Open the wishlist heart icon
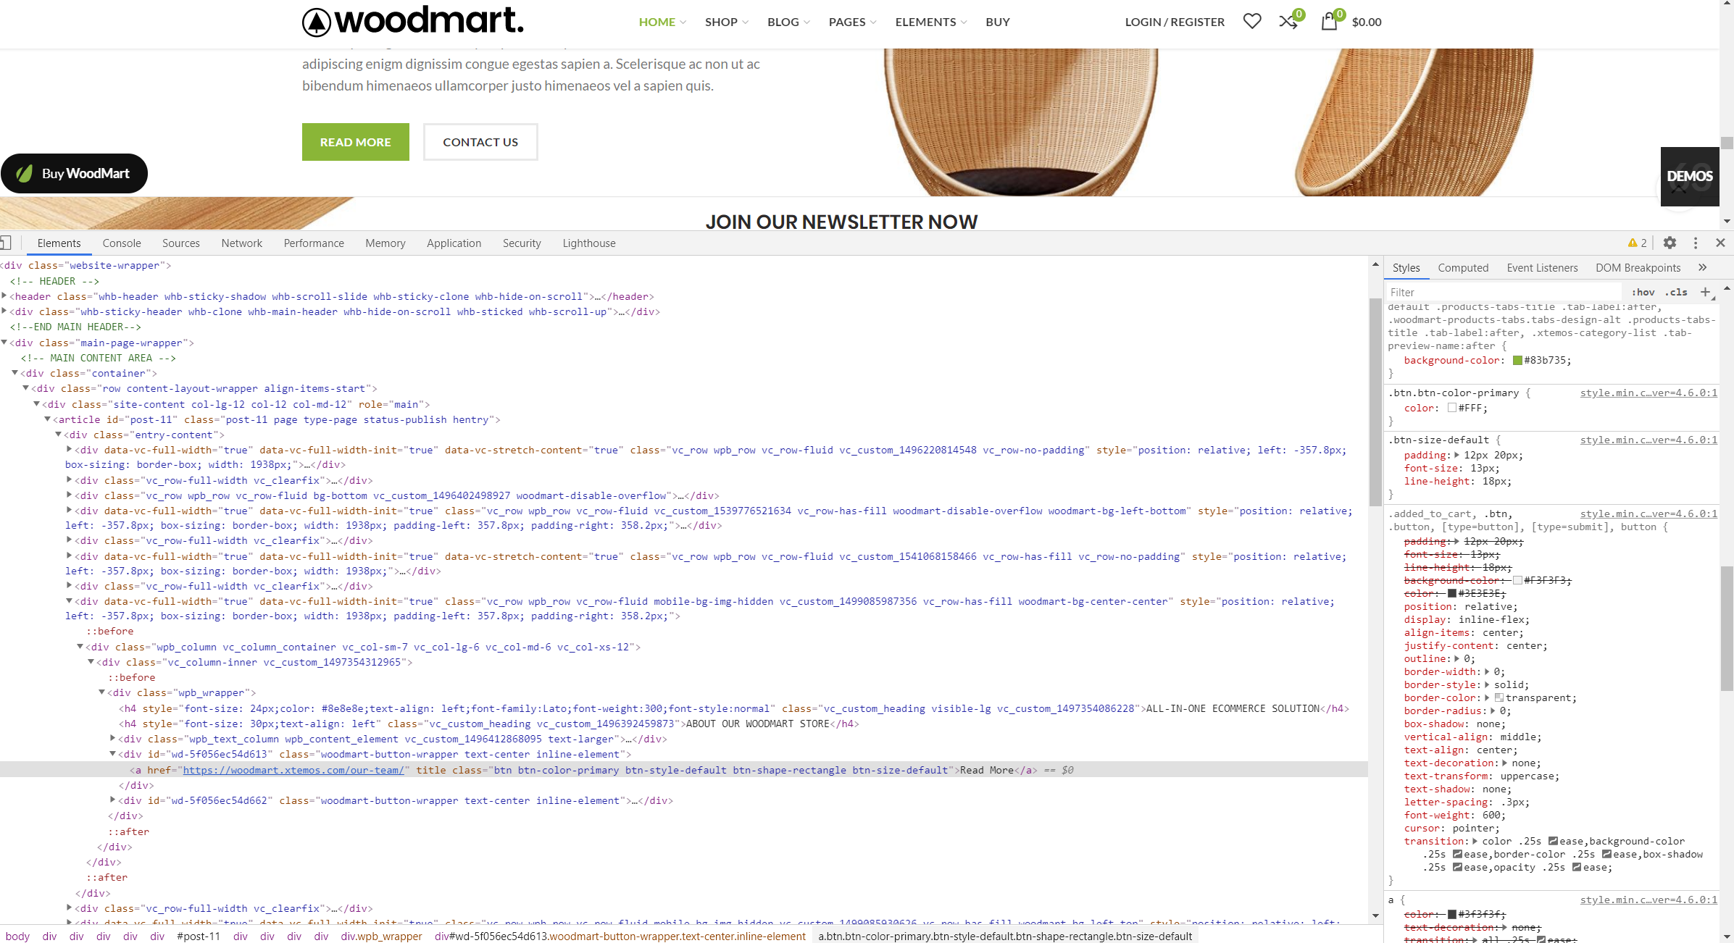The width and height of the screenshot is (1734, 943). click(1251, 21)
